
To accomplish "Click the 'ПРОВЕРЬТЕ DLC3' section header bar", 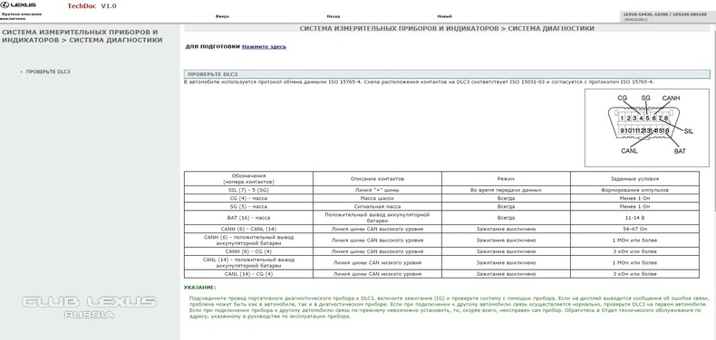I will point(447,74).
